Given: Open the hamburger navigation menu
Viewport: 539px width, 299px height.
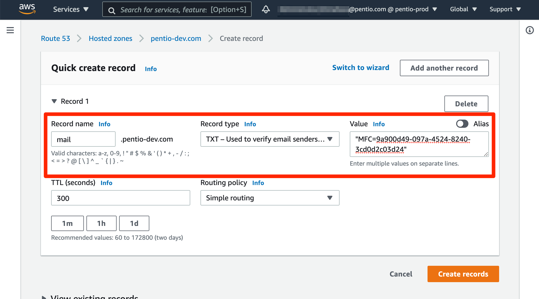Looking at the screenshot, I should point(10,30).
